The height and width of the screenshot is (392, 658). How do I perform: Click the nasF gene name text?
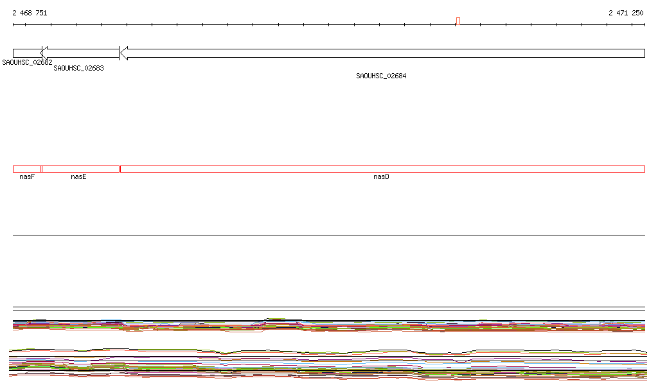(27, 176)
